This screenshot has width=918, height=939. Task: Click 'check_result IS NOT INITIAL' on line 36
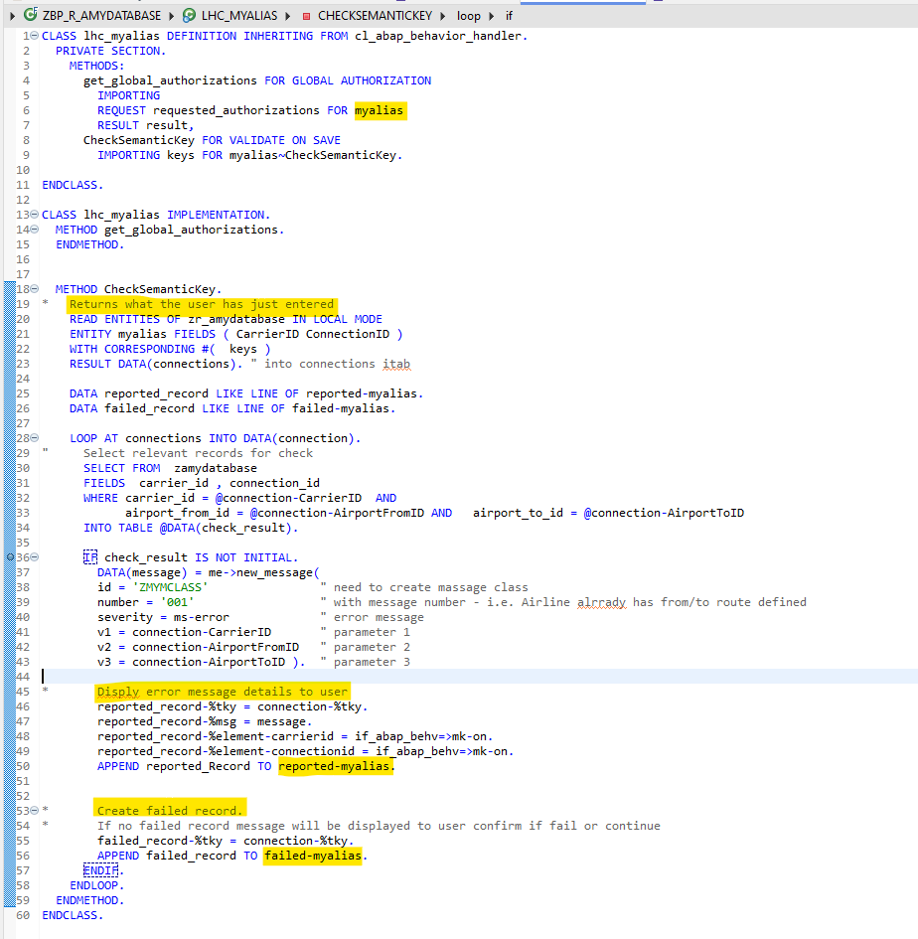click(x=199, y=557)
